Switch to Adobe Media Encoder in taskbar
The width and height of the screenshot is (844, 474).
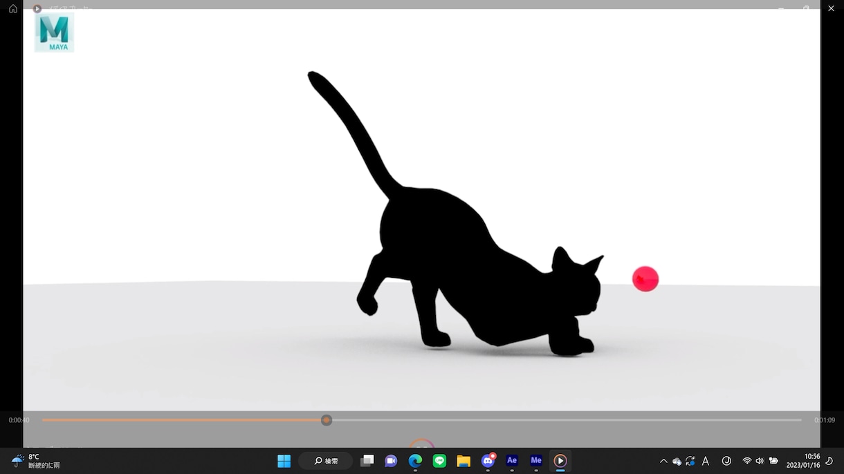(x=536, y=461)
